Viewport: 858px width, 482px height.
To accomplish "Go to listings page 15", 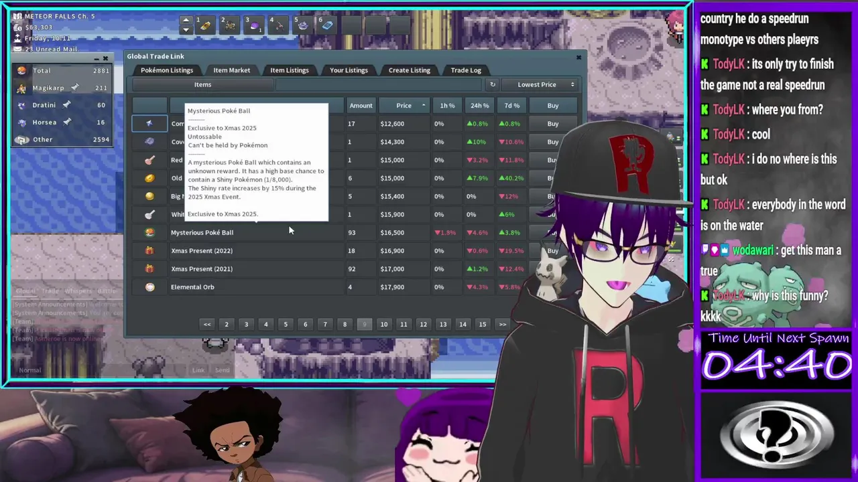I will tap(483, 325).
